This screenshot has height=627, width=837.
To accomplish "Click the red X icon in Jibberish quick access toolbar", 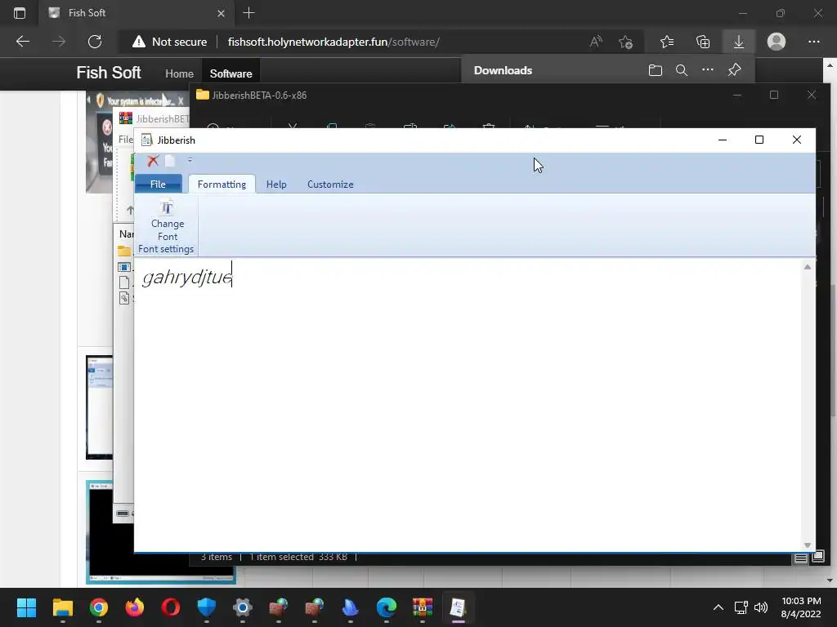I will pyautogui.click(x=153, y=161).
